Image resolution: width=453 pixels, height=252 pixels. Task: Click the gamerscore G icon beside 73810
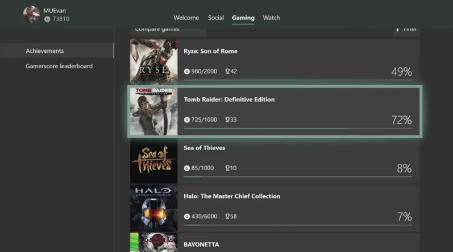click(x=47, y=19)
